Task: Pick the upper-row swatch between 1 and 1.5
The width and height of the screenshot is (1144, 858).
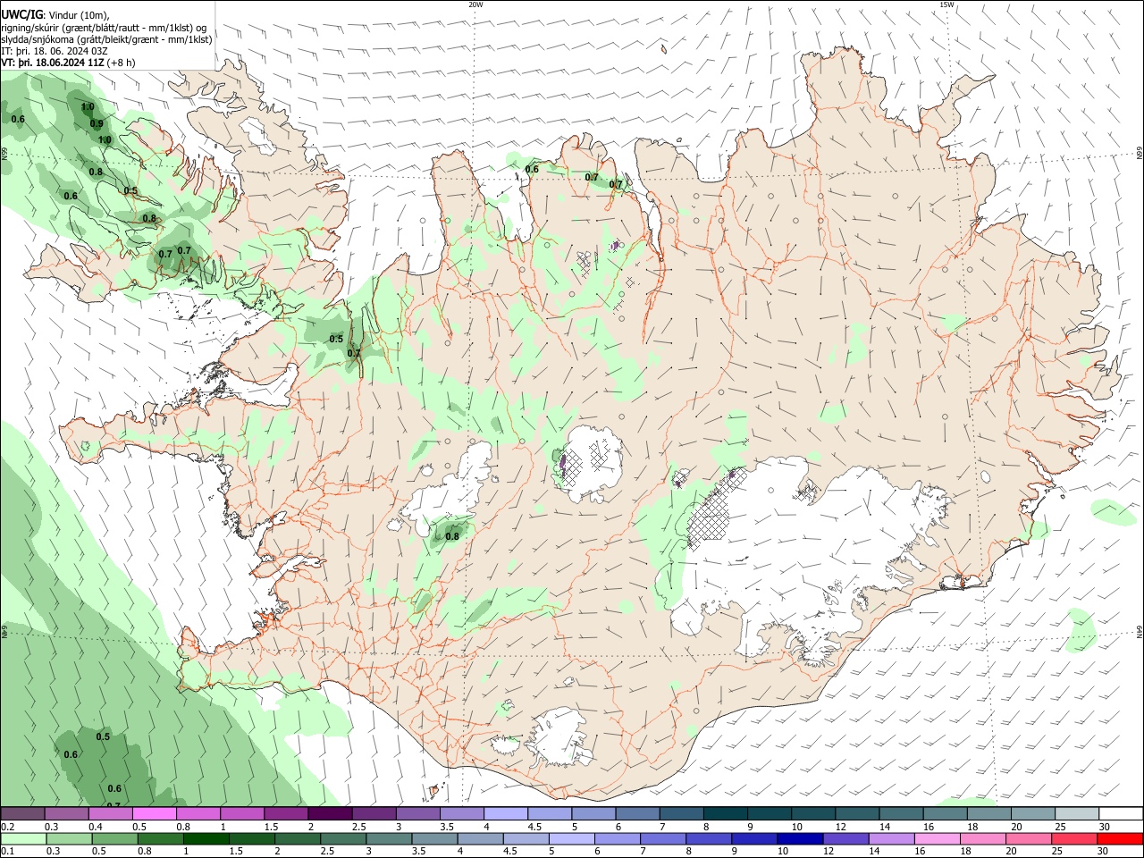Action: pos(241,813)
